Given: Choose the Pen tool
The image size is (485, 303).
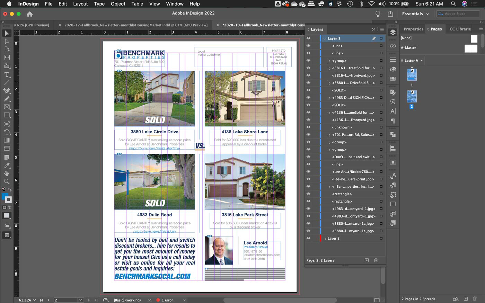Looking at the screenshot, I should click(x=7, y=91).
